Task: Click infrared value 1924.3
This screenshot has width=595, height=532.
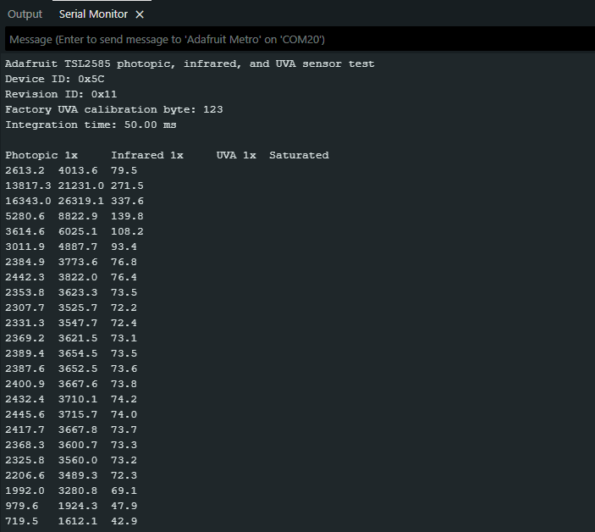Action: click(x=78, y=506)
